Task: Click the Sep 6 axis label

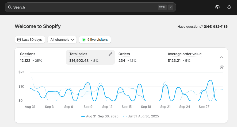Action: click(69, 107)
